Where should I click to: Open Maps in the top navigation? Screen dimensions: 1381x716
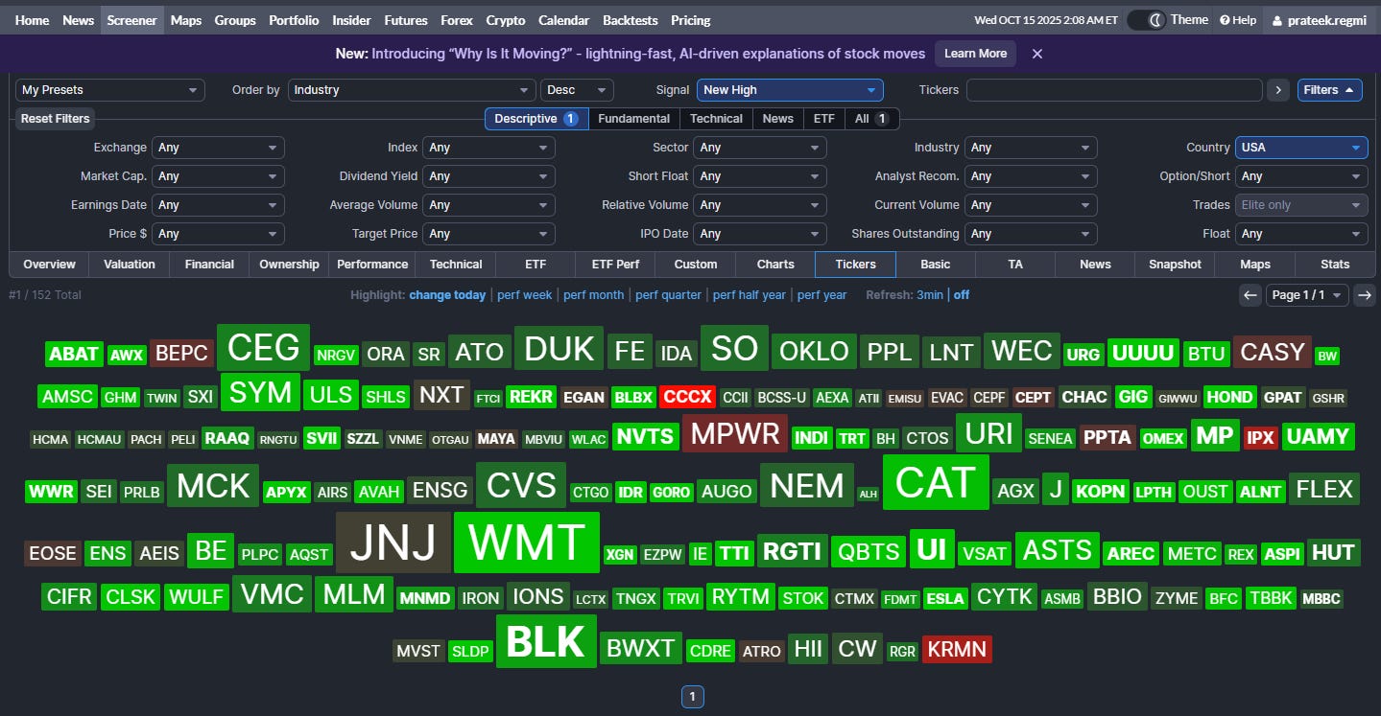pos(186,20)
